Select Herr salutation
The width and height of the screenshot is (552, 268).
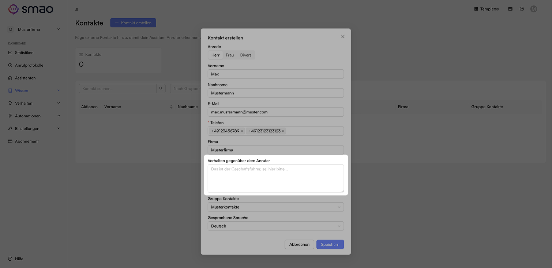coord(215,55)
